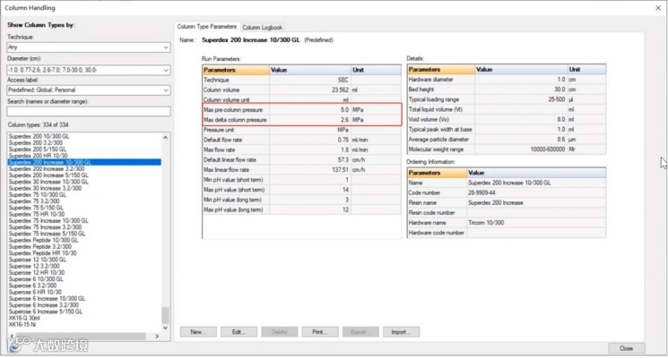Select Superdex Peptide HR 10/30 in the list
Screen dimensions: 668x358
[x=43, y=253]
